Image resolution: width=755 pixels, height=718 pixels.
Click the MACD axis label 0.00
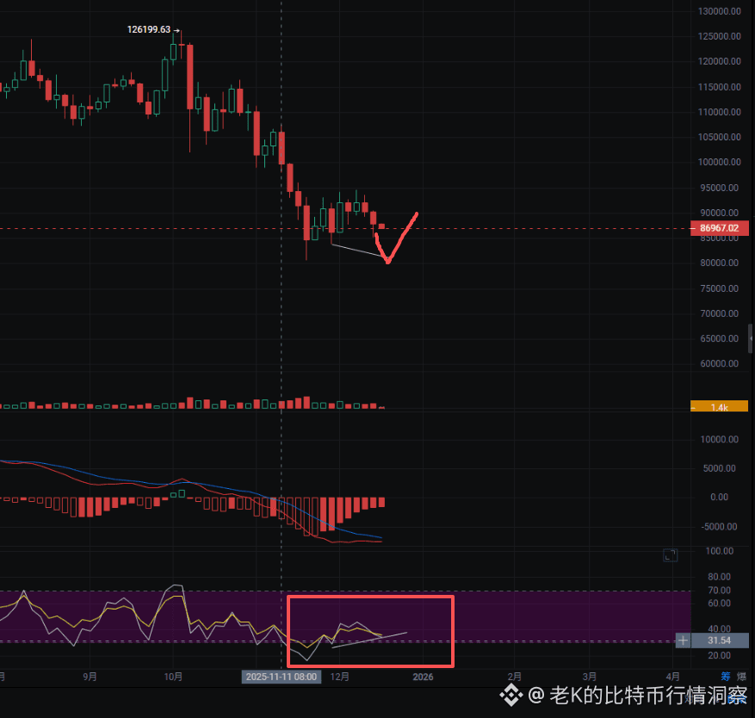point(720,497)
